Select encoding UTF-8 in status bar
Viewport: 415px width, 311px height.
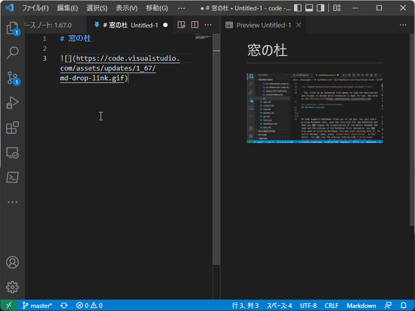click(x=308, y=306)
